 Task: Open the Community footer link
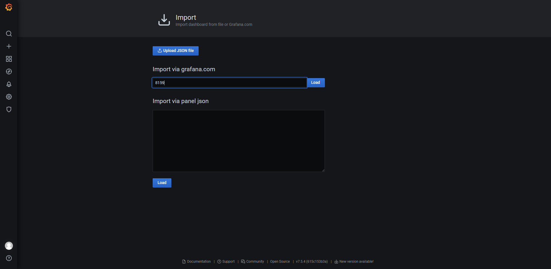253,262
